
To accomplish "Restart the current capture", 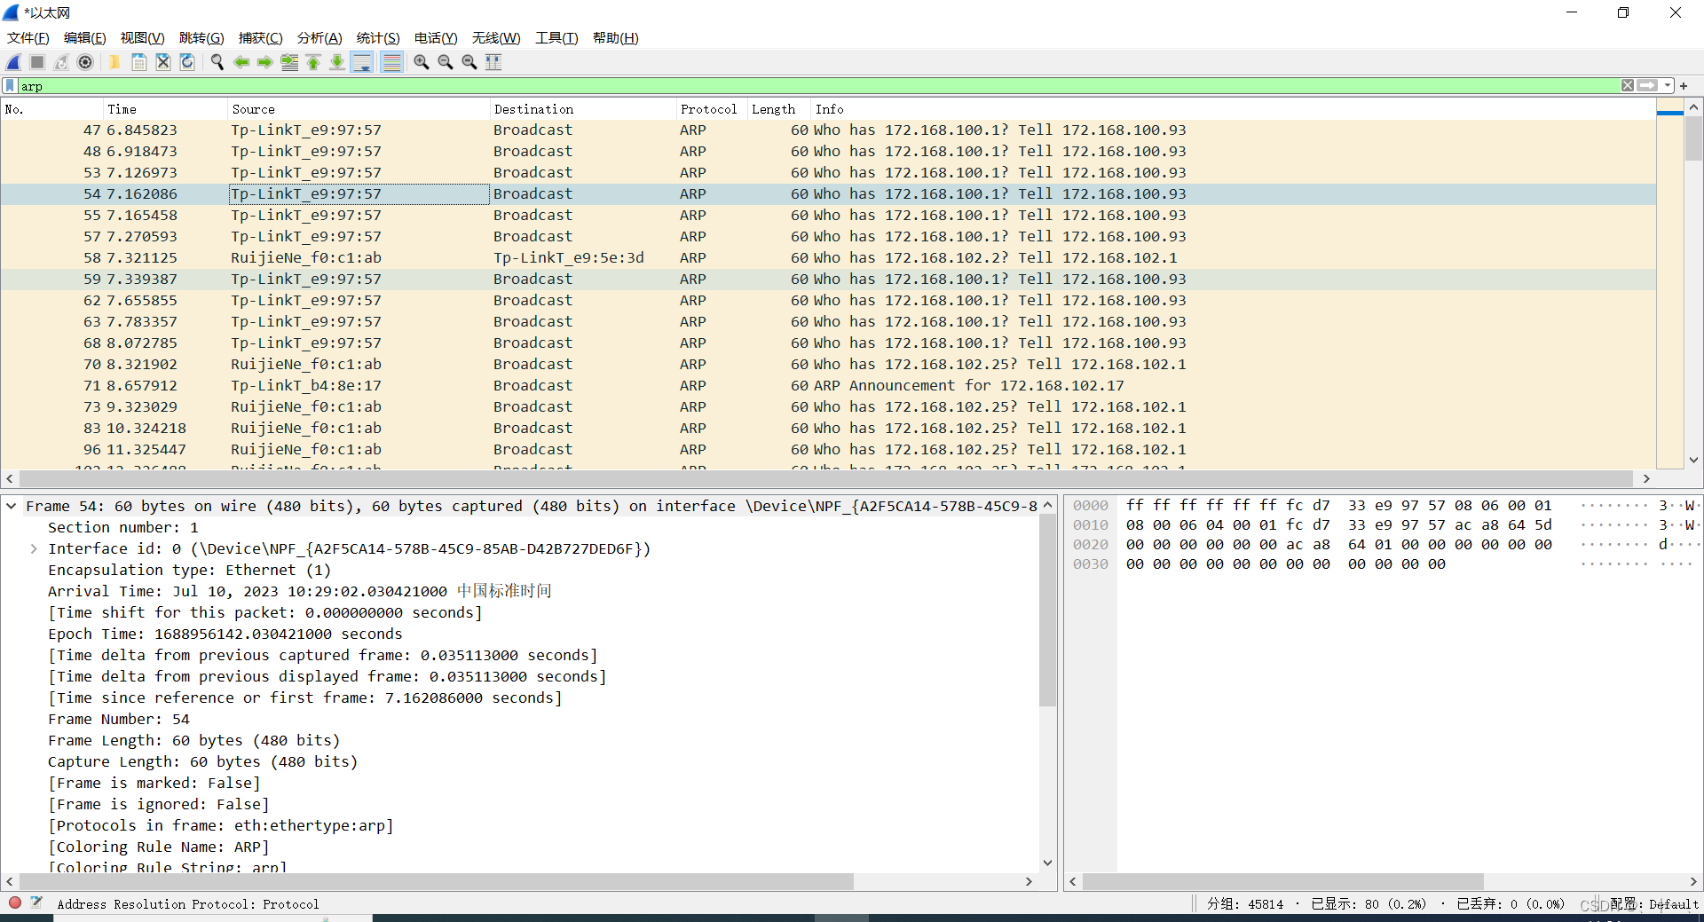I will [61, 62].
